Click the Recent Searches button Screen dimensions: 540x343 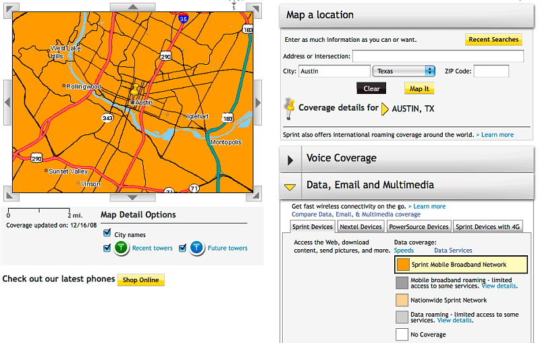(493, 40)
